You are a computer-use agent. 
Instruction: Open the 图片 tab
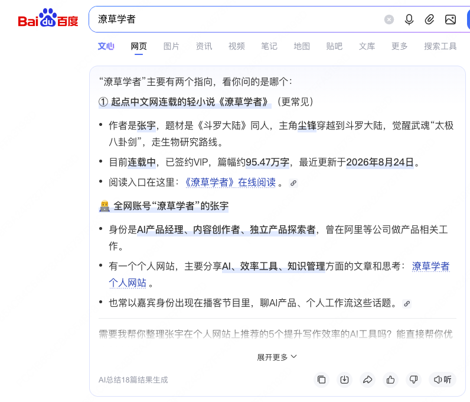point(171,46)
